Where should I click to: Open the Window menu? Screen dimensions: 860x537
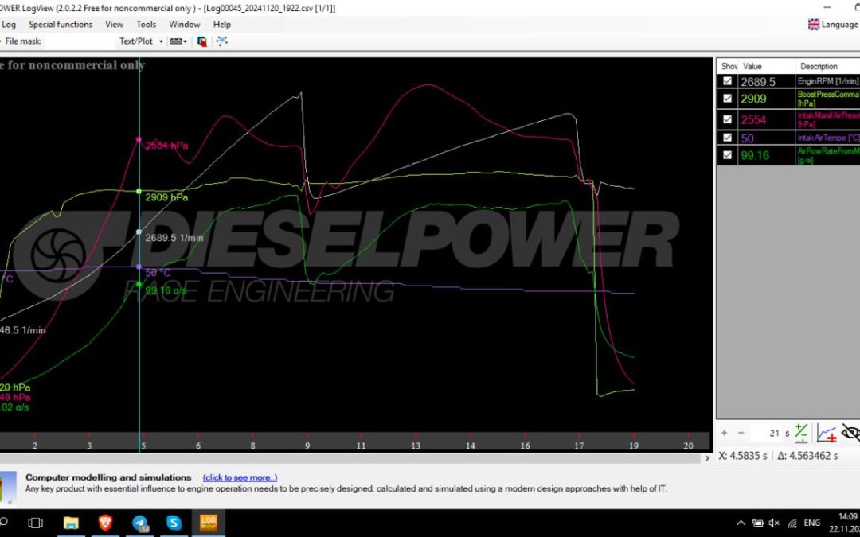(x=184, y=25)
